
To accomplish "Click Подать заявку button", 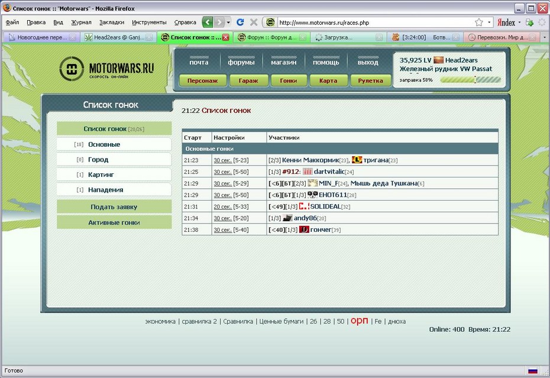I will click(x=114, y=206).
